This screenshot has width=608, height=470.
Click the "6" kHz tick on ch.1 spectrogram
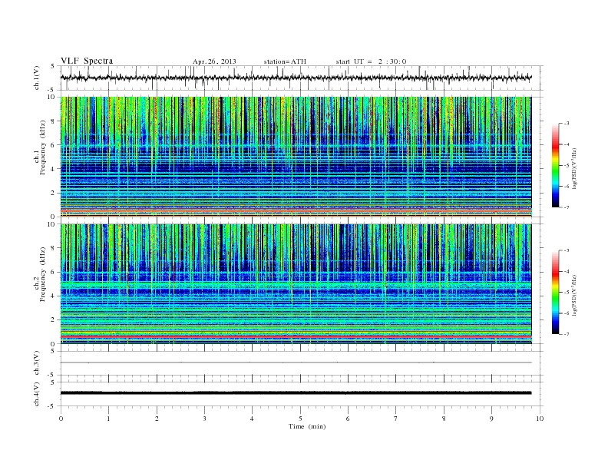(53, 145)
